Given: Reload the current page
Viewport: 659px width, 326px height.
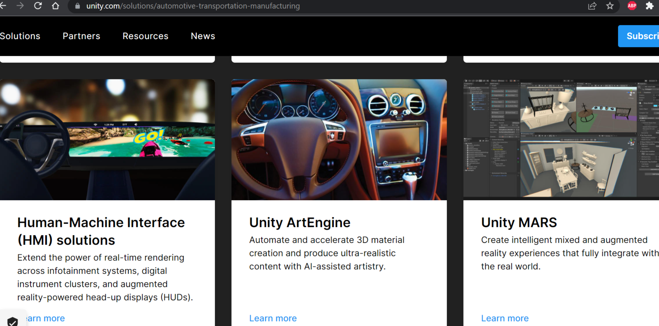Looking at the screenshot, I should click(x=38, y=6).
